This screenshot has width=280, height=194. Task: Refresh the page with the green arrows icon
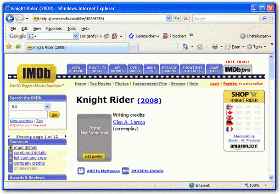177,18
